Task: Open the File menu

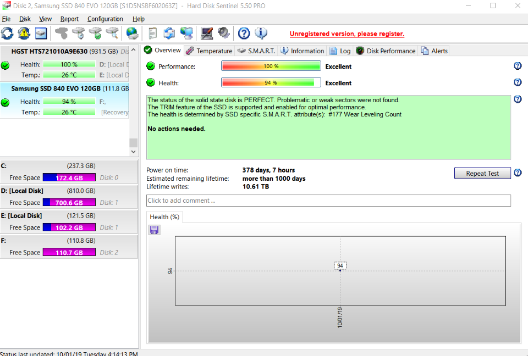Action: [x=6, y=19]
